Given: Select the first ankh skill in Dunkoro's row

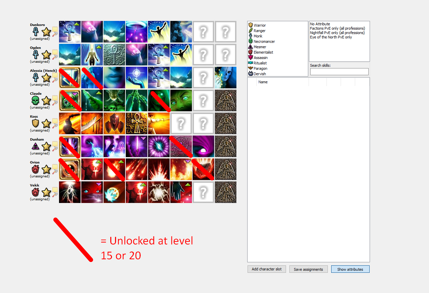Looking at the screenshot, I should [x=70, y=32].
